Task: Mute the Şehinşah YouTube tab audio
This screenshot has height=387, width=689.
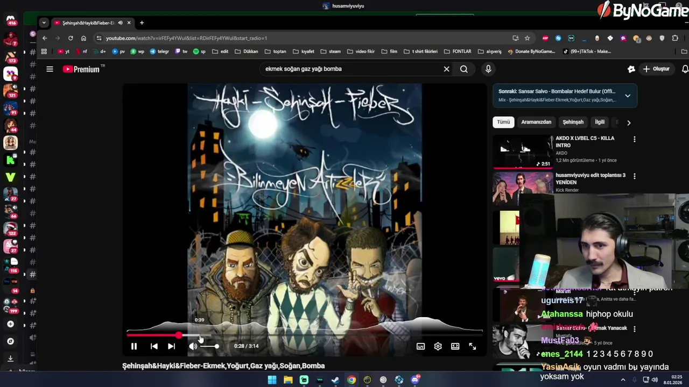Action: [x=120, y=23]
